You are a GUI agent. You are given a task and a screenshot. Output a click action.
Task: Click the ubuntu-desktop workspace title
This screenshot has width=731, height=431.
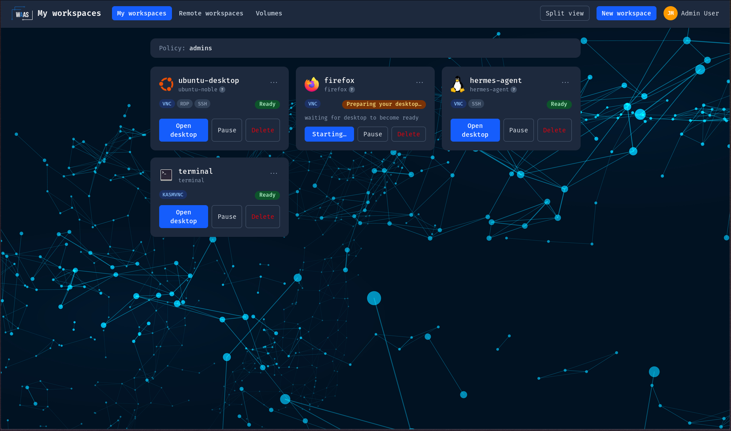[x=209, y=80]
